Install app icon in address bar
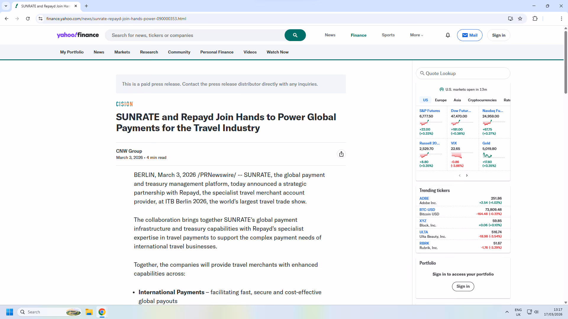Viewport: 568px width, 319px height. coord(510,19)
